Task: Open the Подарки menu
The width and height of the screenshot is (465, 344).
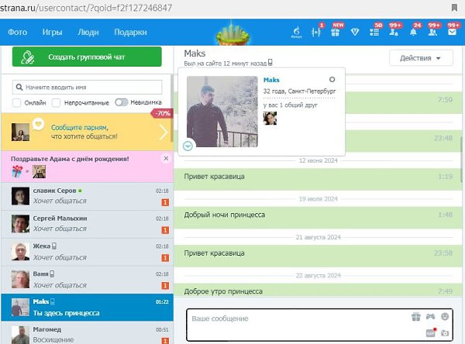Action: click(x=130, y=32)
